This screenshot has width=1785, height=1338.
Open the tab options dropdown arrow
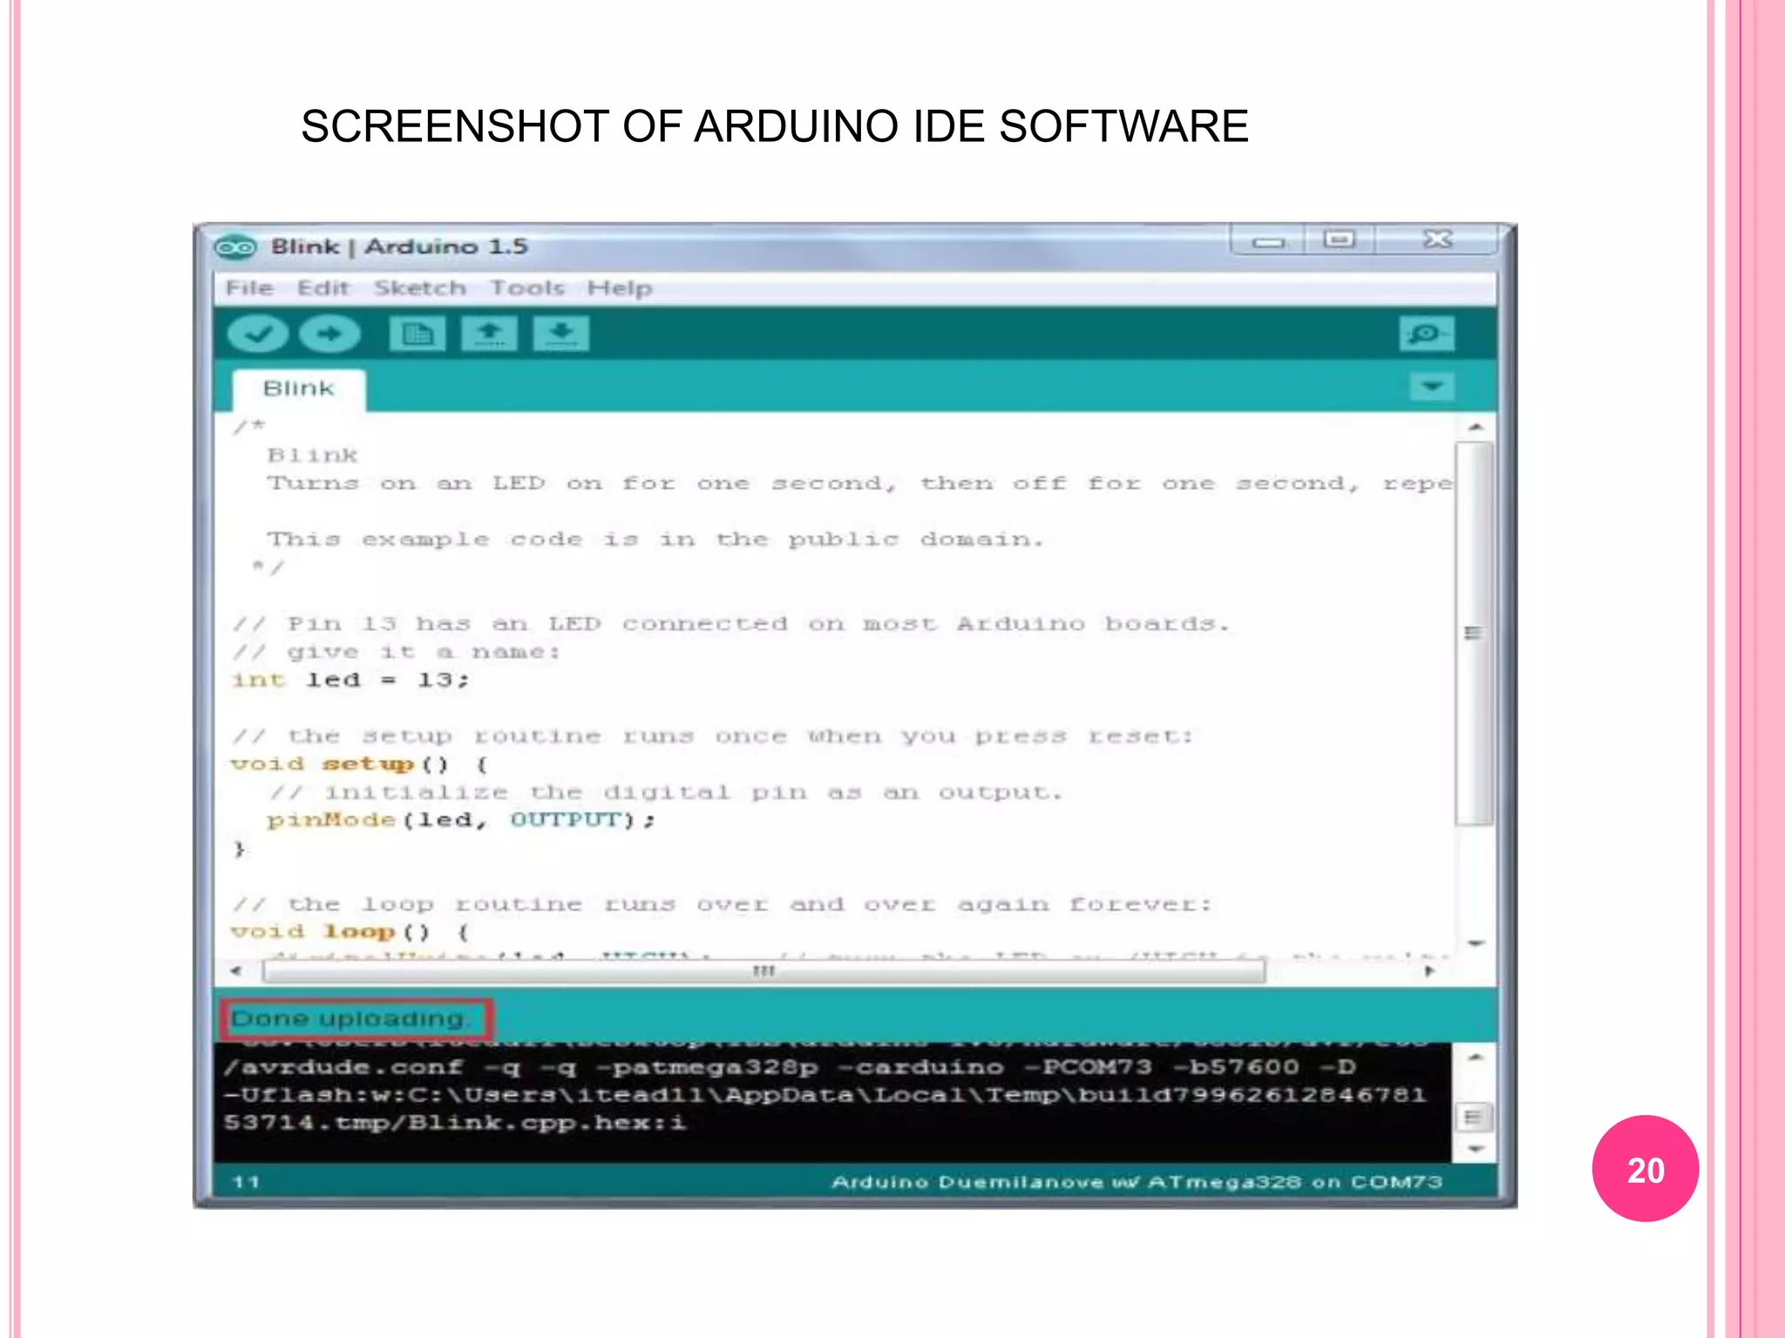(1431, 386)
